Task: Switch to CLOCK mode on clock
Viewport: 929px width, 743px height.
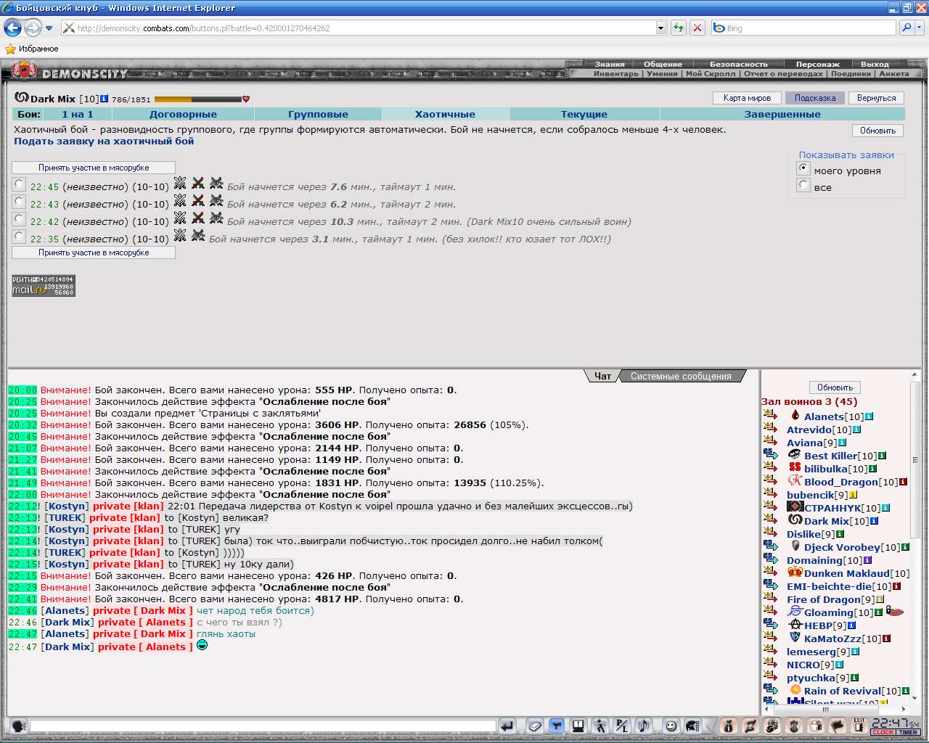Action: point(883,732)
